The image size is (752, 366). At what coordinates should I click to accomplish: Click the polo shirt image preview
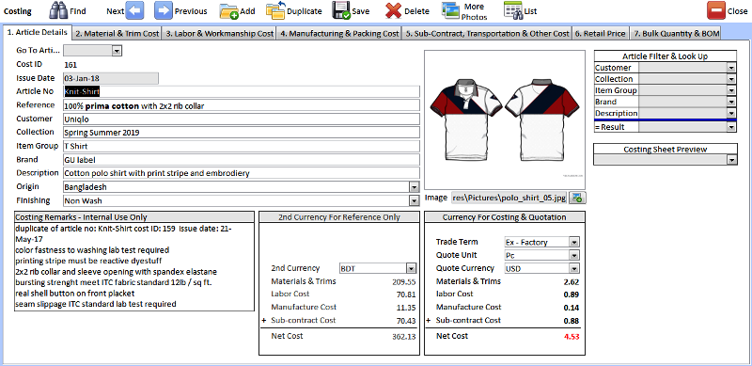click(505, 119)
